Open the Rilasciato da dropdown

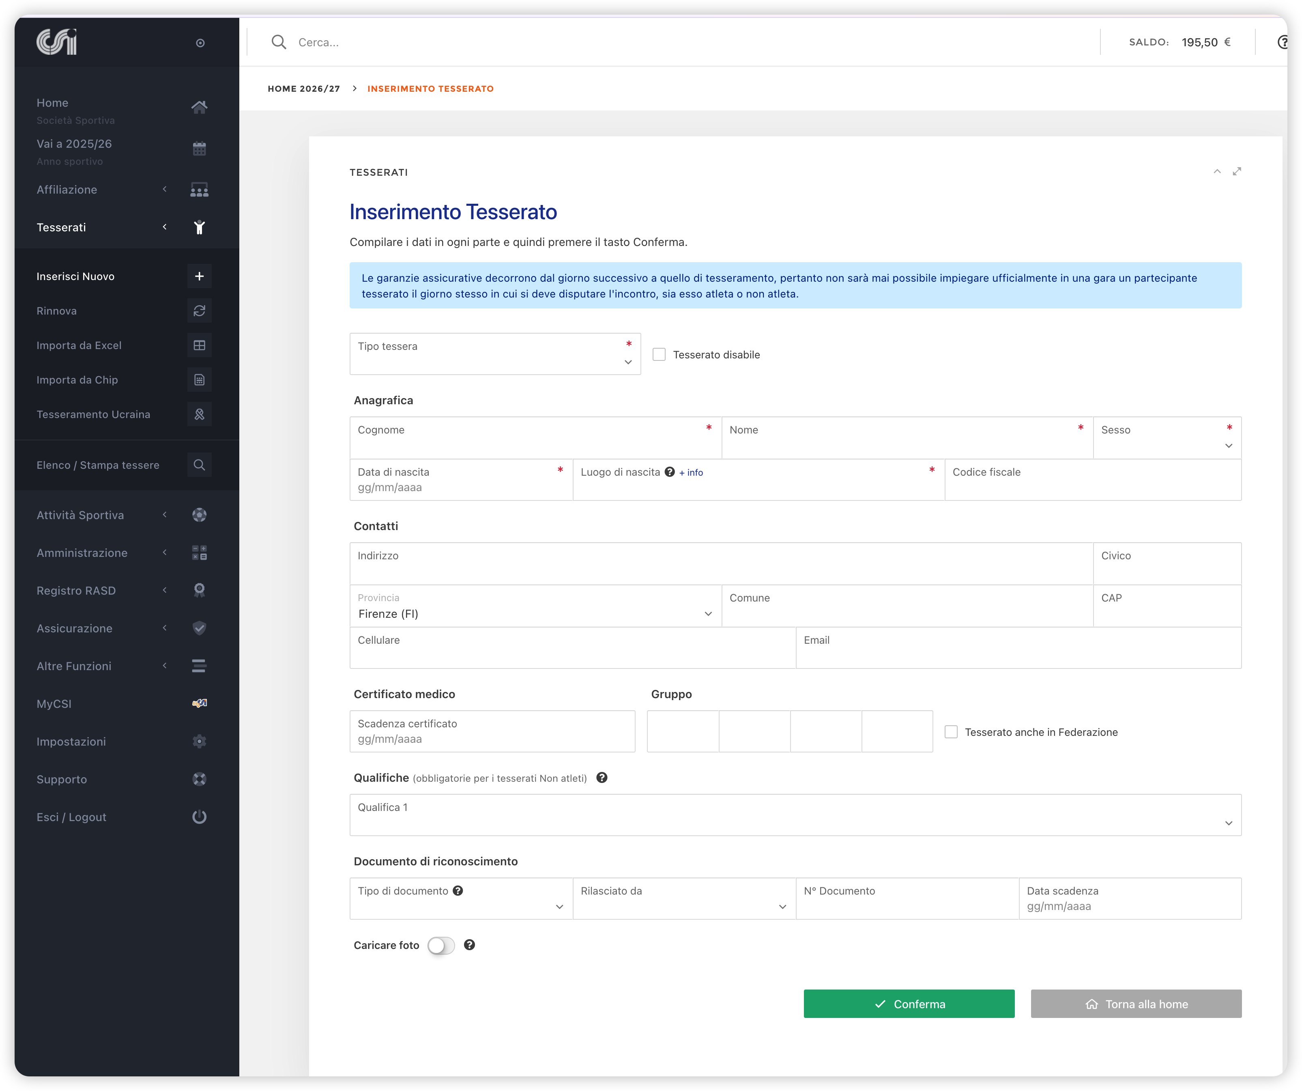click(x=684, y=899)
